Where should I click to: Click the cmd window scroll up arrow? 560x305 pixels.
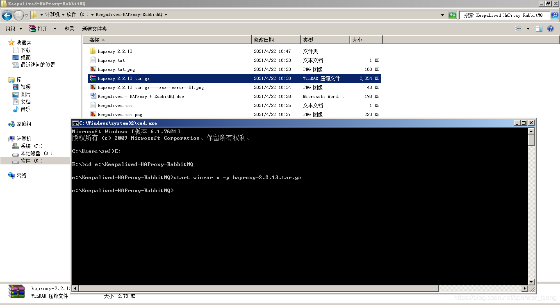point(531,131)
